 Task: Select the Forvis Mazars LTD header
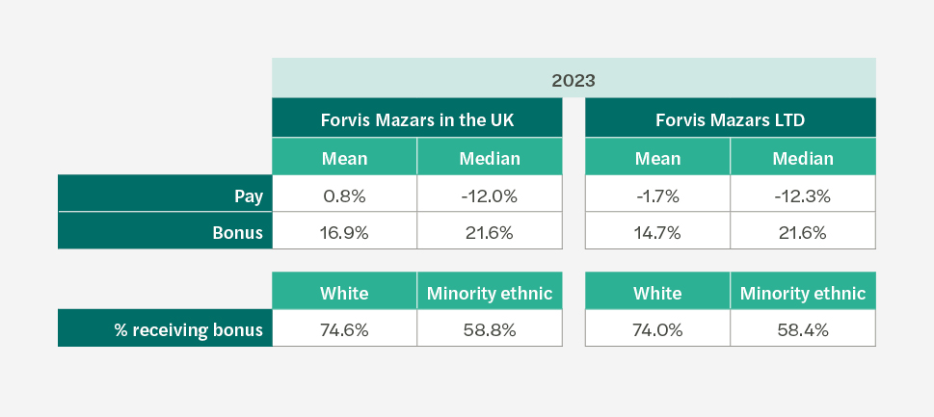[730, 120]
